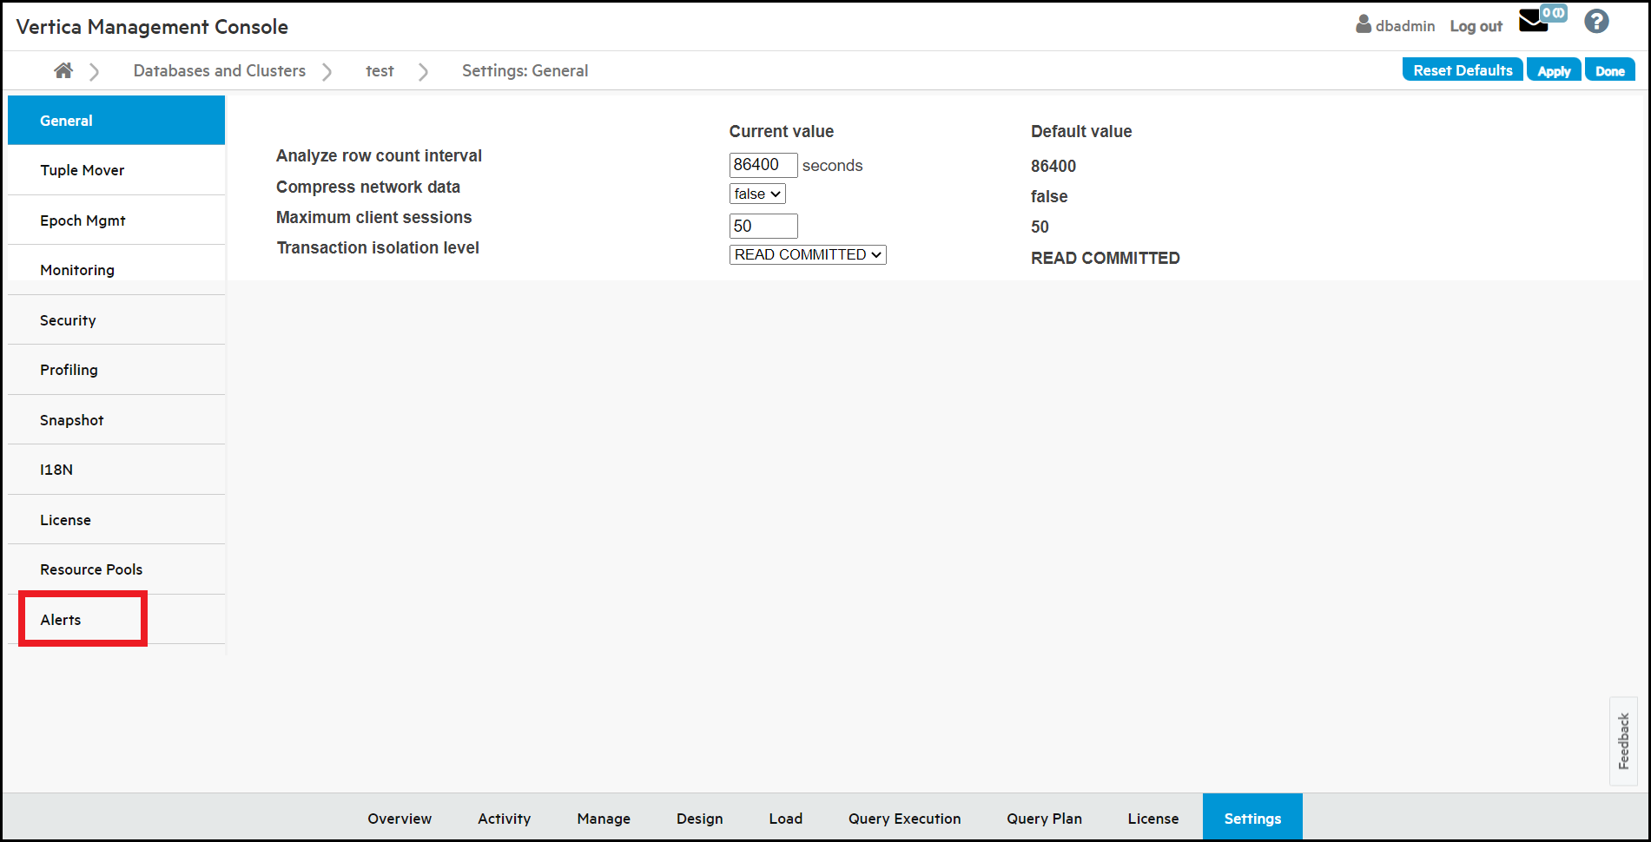Image resolution: width=1651 pixels, height=842 pixels.
Task: Select Tuple Mover in the sidebar
Action: [83, 170]
